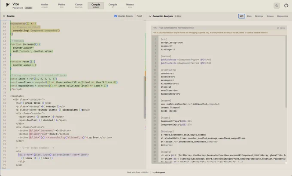292x176 pixels.
Task: Click the 'doubled=drv' VIR line
Action: click(x=168, y=77)
